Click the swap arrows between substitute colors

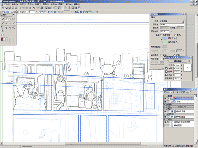(161, 40)
